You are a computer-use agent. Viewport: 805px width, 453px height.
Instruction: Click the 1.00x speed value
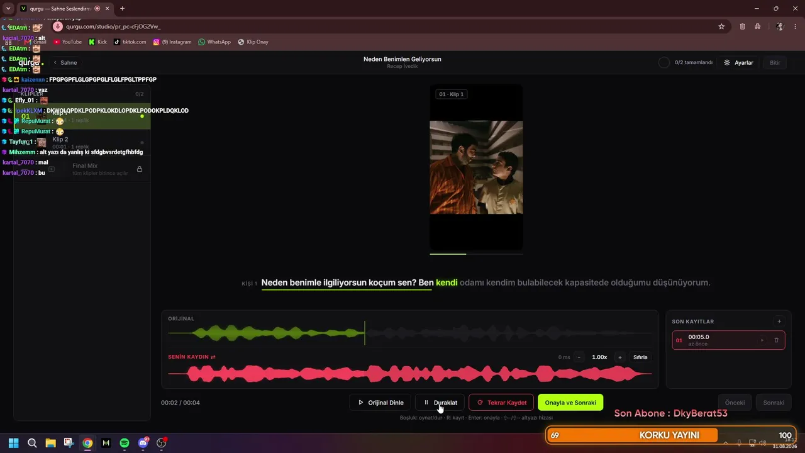click(599, 357)
